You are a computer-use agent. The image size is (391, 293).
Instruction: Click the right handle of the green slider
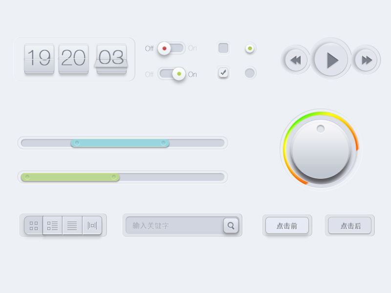tap(114, 177)
